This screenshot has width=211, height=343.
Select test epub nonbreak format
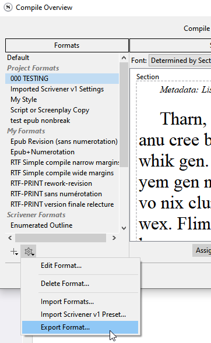point(62,121)
